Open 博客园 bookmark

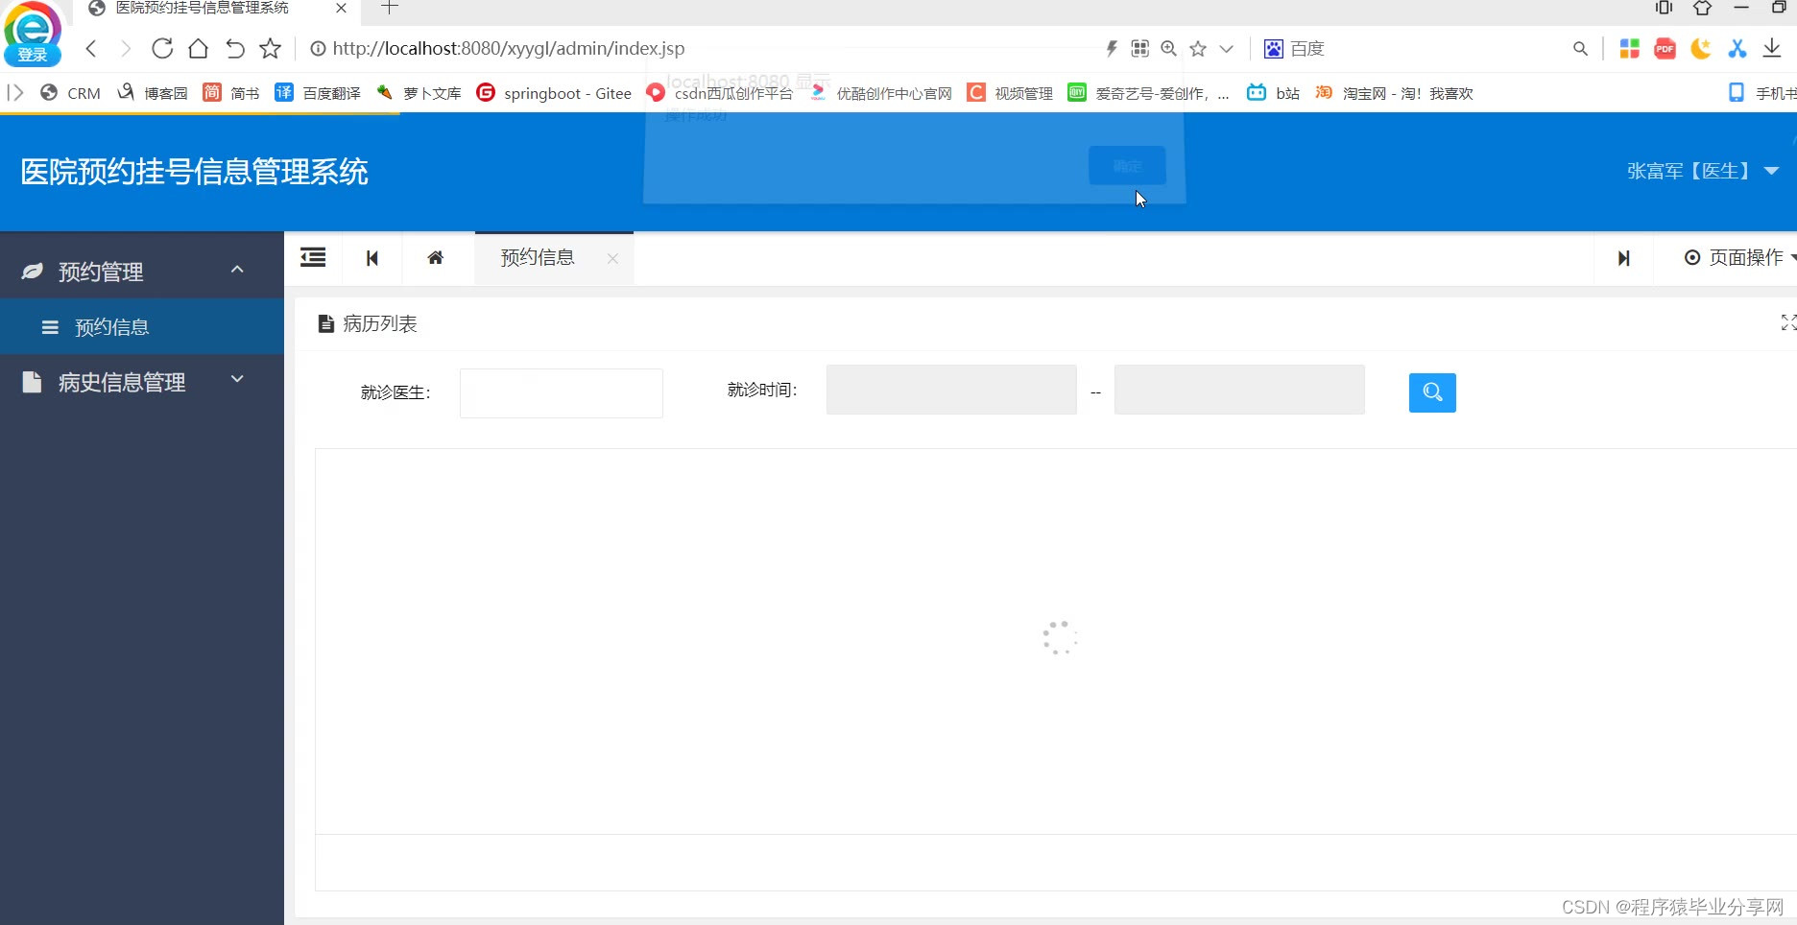tap(153, 93)
